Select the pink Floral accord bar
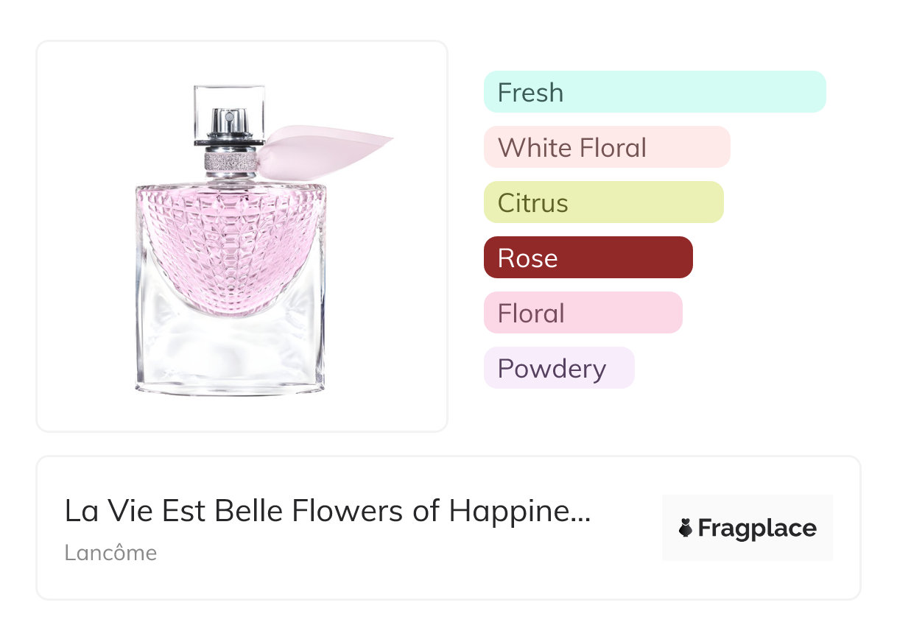The image size is (897, 636). (583, 313)
